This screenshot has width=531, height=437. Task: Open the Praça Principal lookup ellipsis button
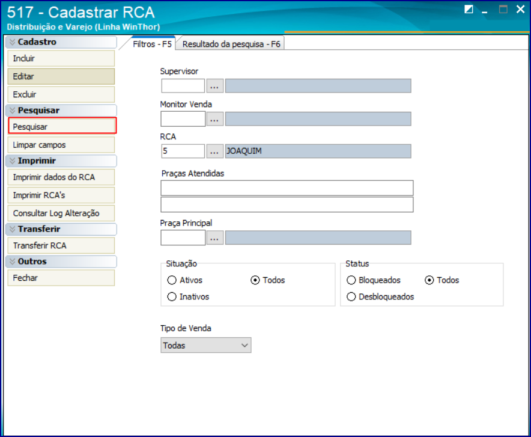coord(214,237)
